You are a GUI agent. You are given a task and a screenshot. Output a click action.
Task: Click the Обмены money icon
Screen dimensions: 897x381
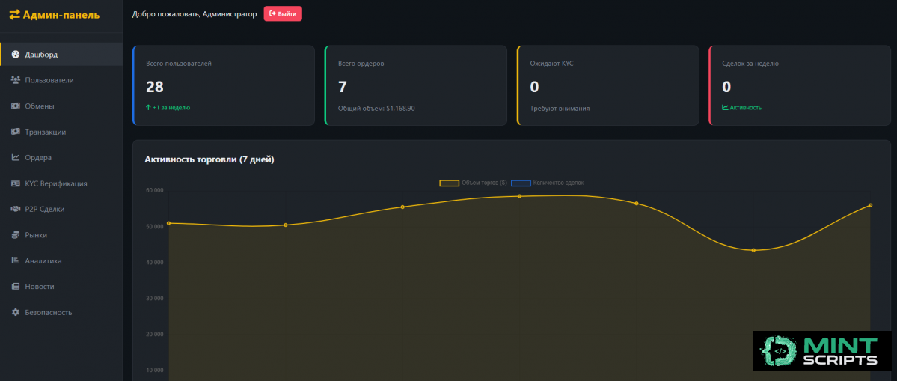[16, 106]
